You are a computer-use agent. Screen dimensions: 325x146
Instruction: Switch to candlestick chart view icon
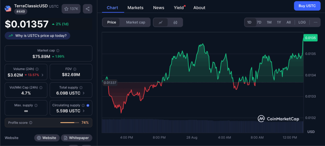[175, 22]
